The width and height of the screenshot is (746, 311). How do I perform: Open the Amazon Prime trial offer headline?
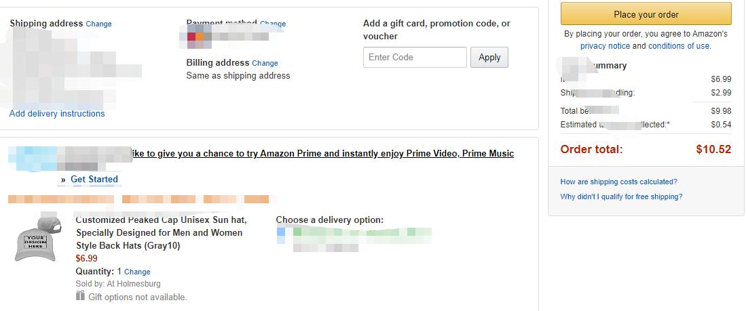(322, 154)
